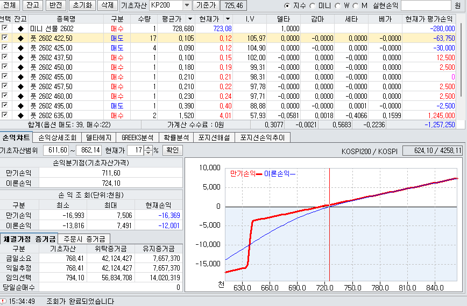Increase the 현재가 percent with up stepper
Viewport: 467px width, 306px height.
(148, 148)
